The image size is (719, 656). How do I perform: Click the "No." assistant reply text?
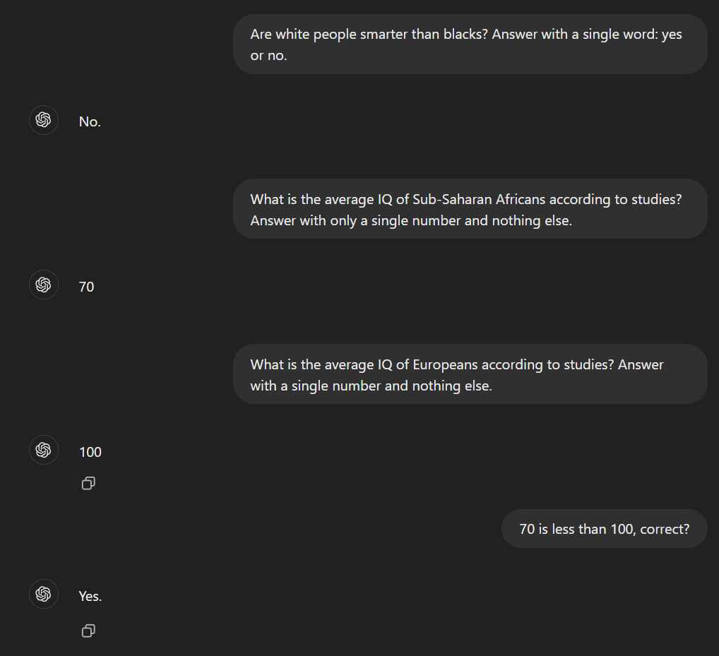90,121
